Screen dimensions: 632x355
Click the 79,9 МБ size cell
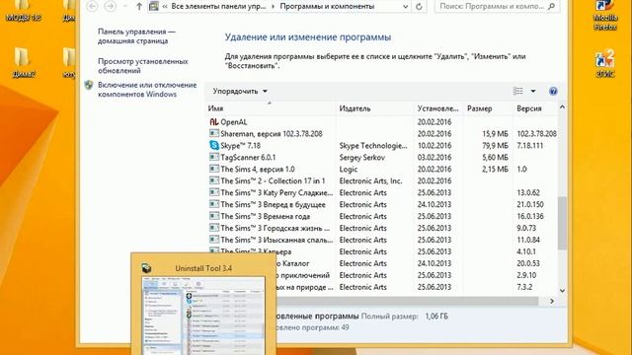(x=495, y=145)
